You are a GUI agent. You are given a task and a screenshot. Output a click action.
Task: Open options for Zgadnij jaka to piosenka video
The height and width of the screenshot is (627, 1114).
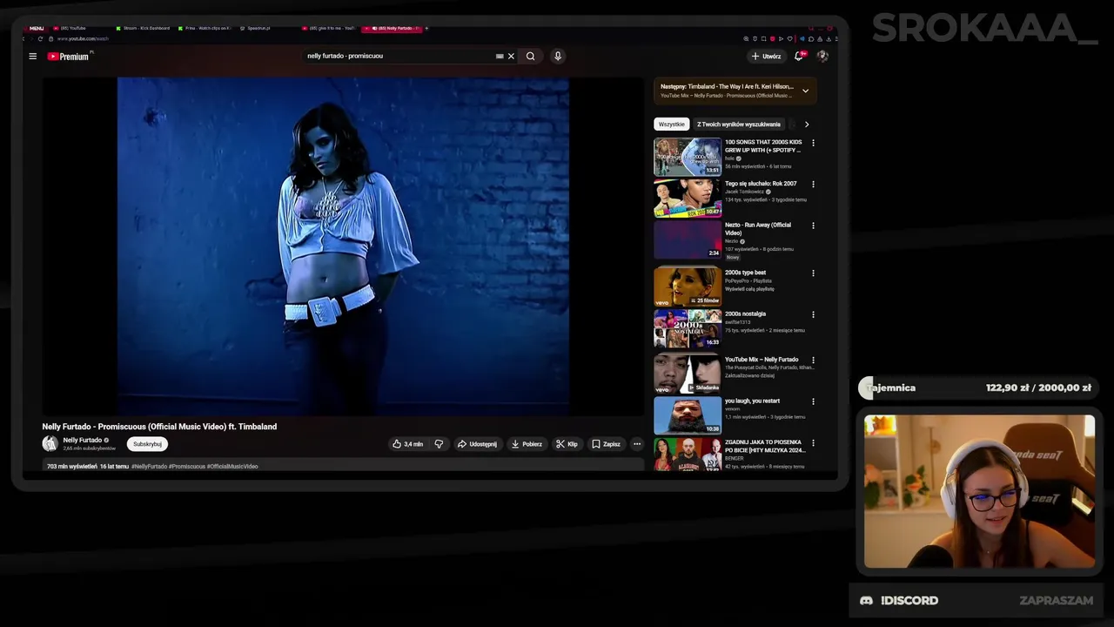pyautogui.click(x=813, y=443)
